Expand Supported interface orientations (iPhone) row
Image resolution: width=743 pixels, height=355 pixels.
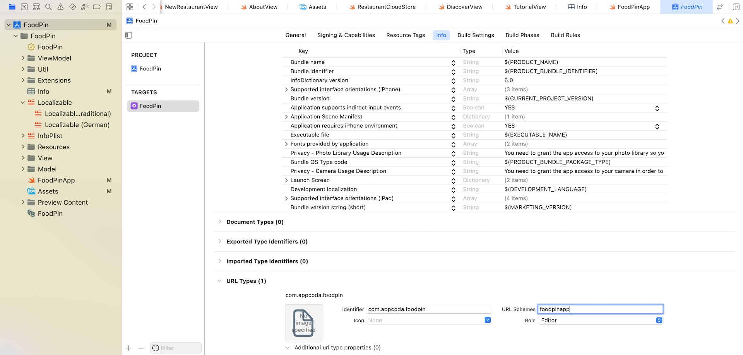click(286, 89)
